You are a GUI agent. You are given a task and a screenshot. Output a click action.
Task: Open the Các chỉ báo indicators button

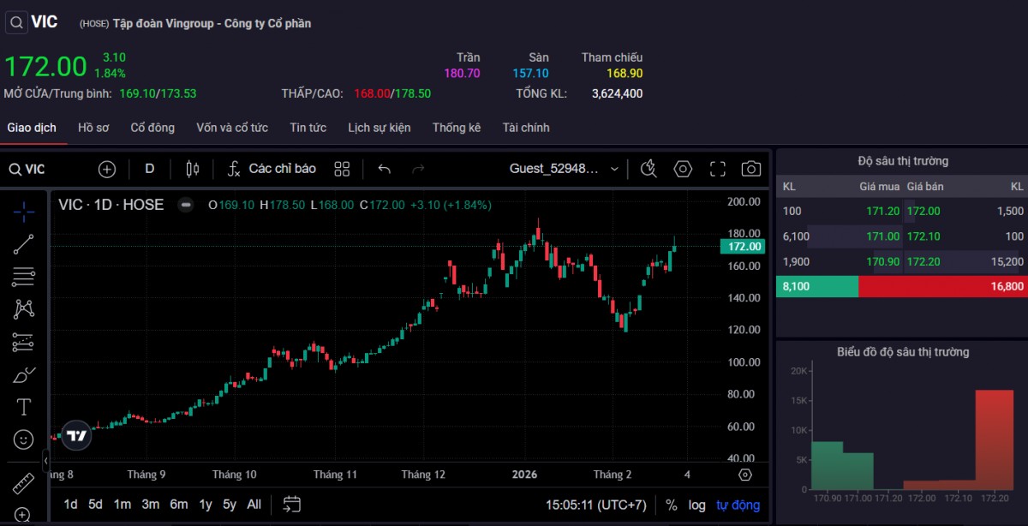tap(272, 169)
